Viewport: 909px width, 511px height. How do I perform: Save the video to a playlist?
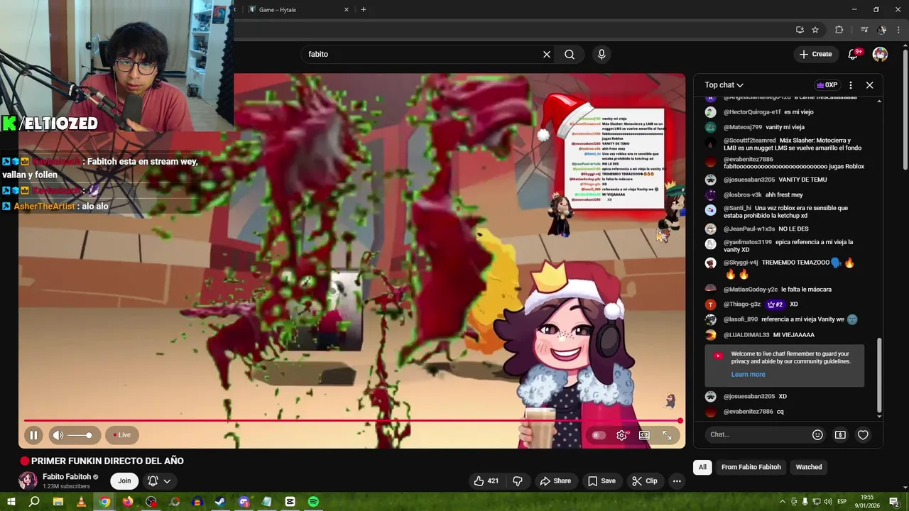[x=602, y=480]
